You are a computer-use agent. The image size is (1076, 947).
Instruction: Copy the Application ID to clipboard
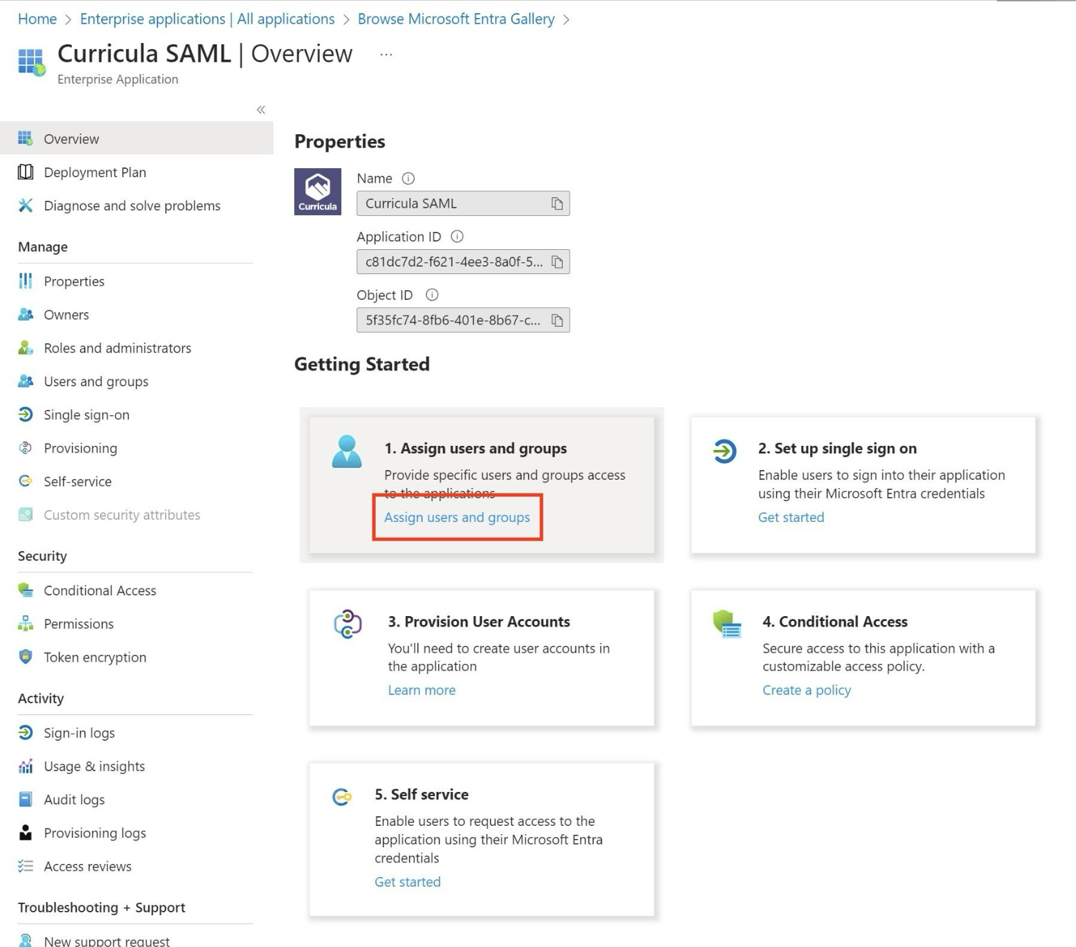[x=557, y=262]
